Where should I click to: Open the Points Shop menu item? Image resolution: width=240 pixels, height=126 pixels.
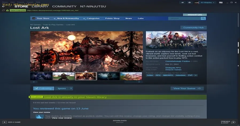click(x=112, y=18)
